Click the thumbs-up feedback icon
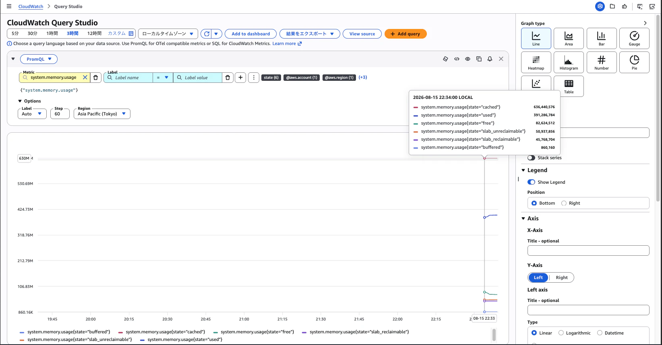The height and width of the screenshot is (345, 662). click(x=625, y=6)
